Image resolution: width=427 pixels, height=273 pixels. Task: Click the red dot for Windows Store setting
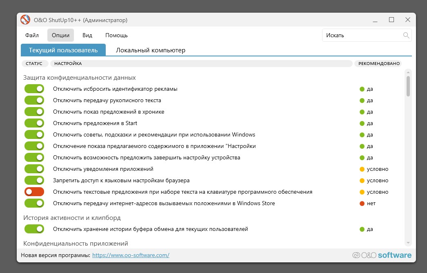(x=362, y=204)
